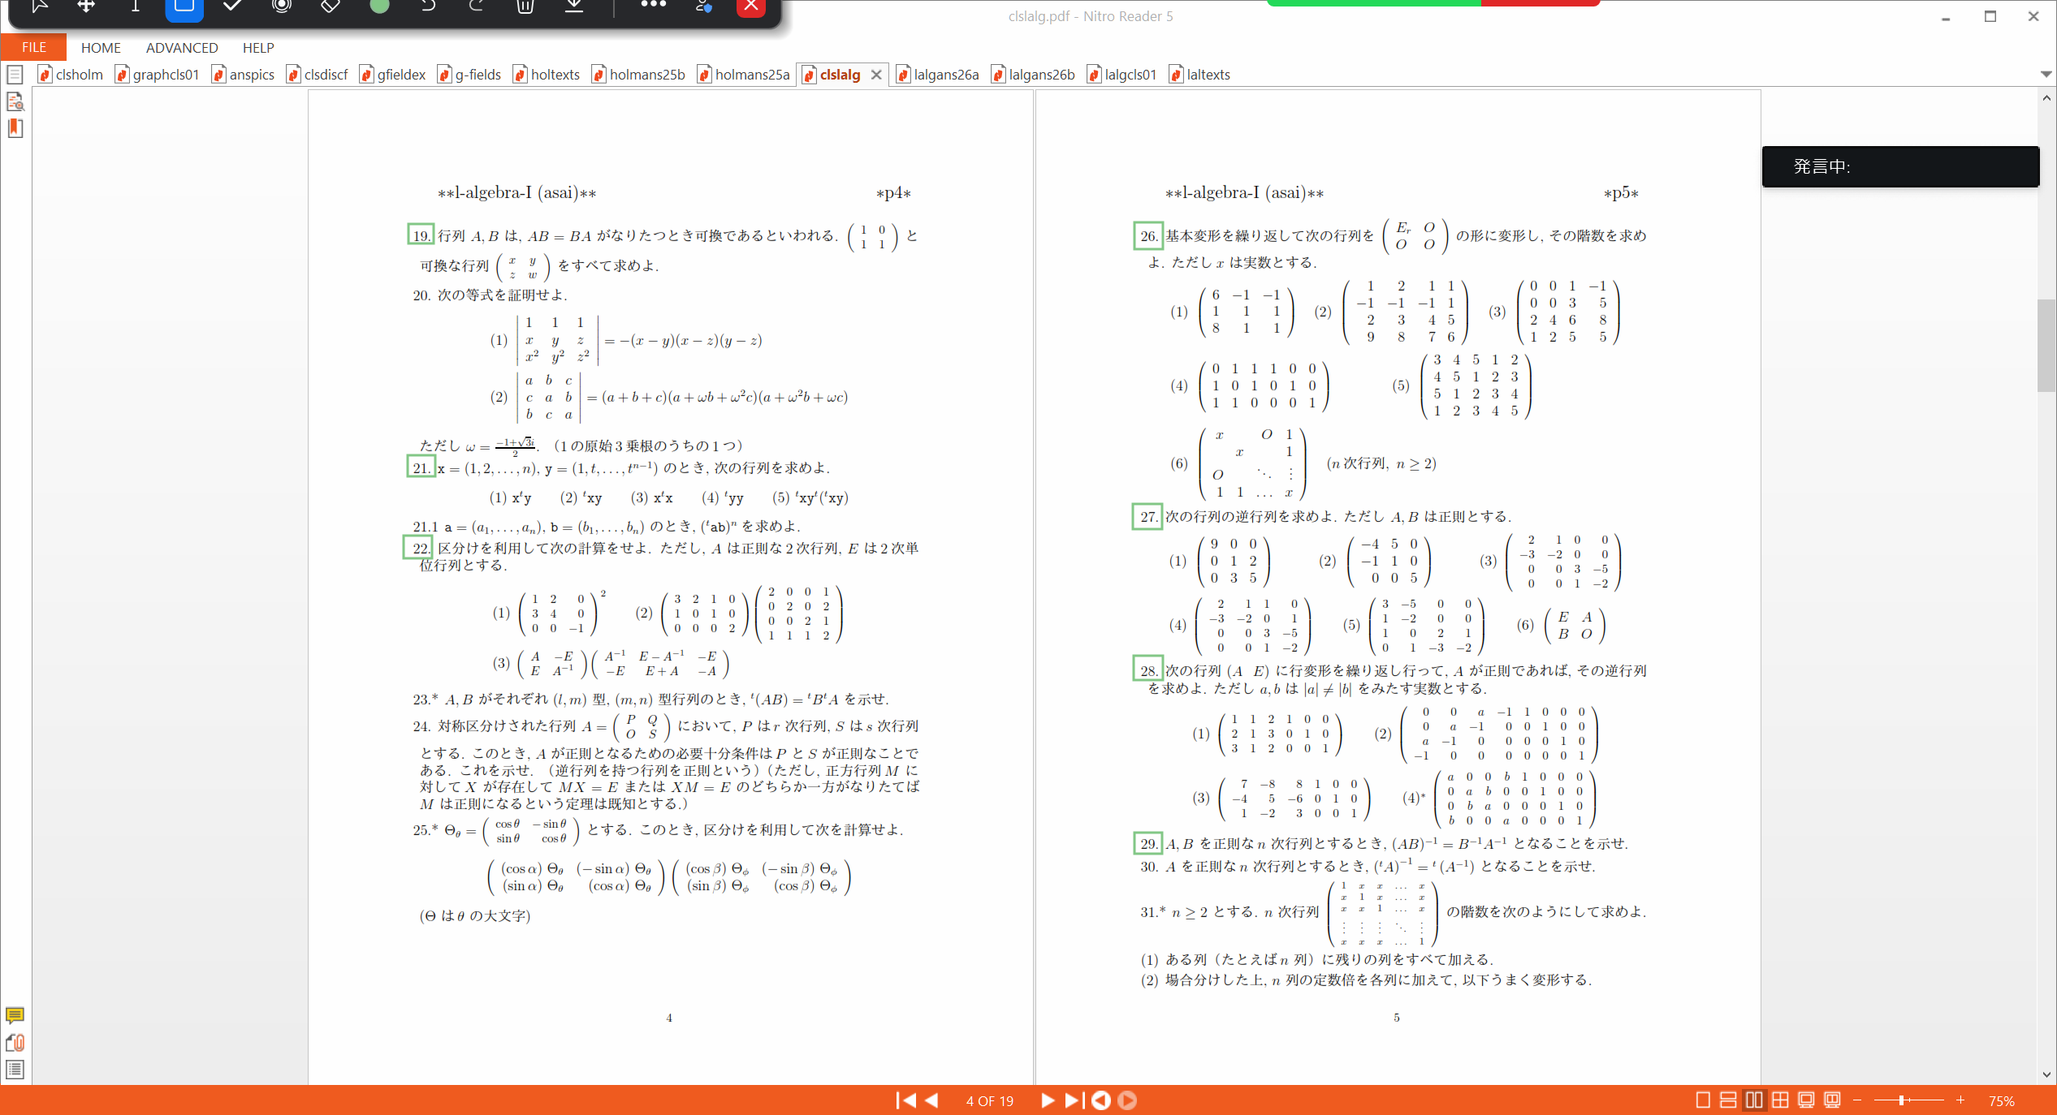Switch to the laltexts document tab
The image size is (2057, 1115).
click(1200, 75)
